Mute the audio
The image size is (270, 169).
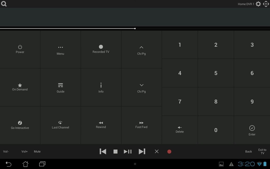coord(37,152)
